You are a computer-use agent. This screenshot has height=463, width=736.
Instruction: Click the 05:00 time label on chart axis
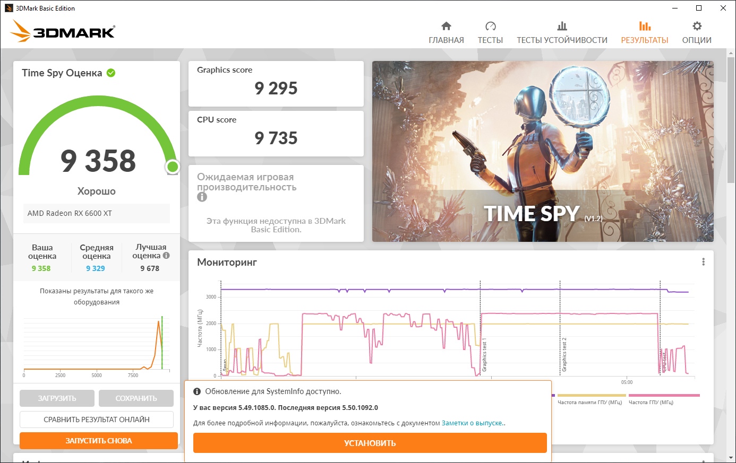coord(627,382)
